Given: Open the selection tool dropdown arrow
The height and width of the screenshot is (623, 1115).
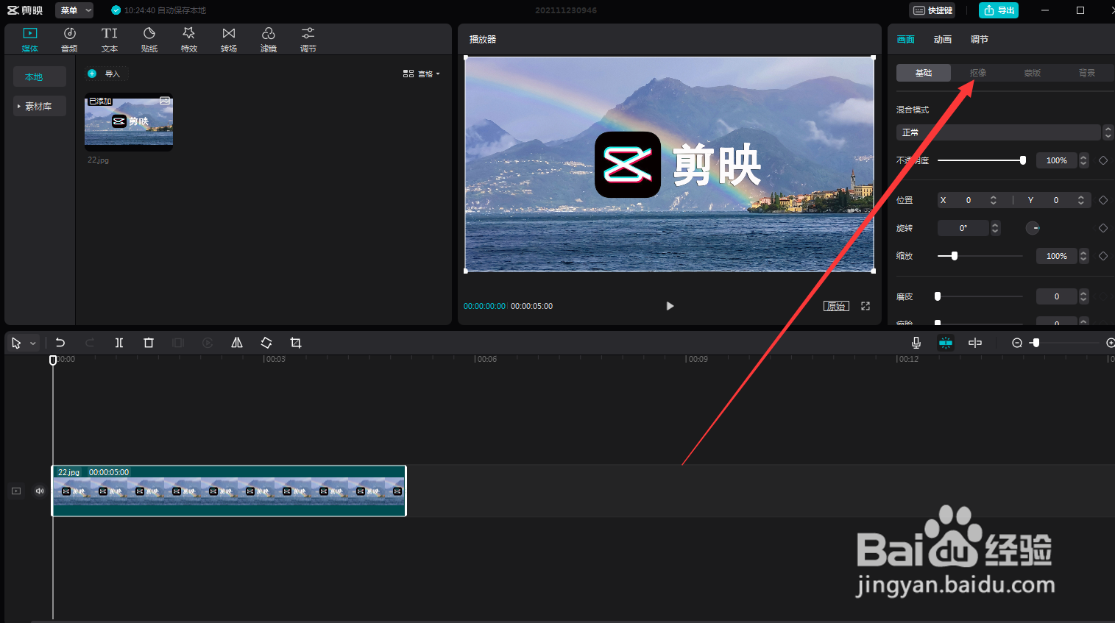Looking at the screenshot, I should click(x=33, y=343).
